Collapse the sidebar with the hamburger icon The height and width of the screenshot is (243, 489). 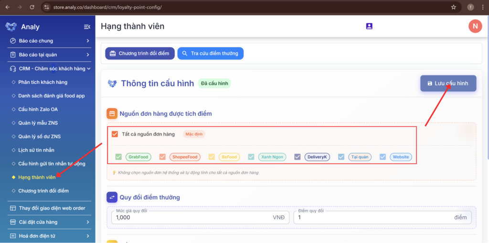87,27
